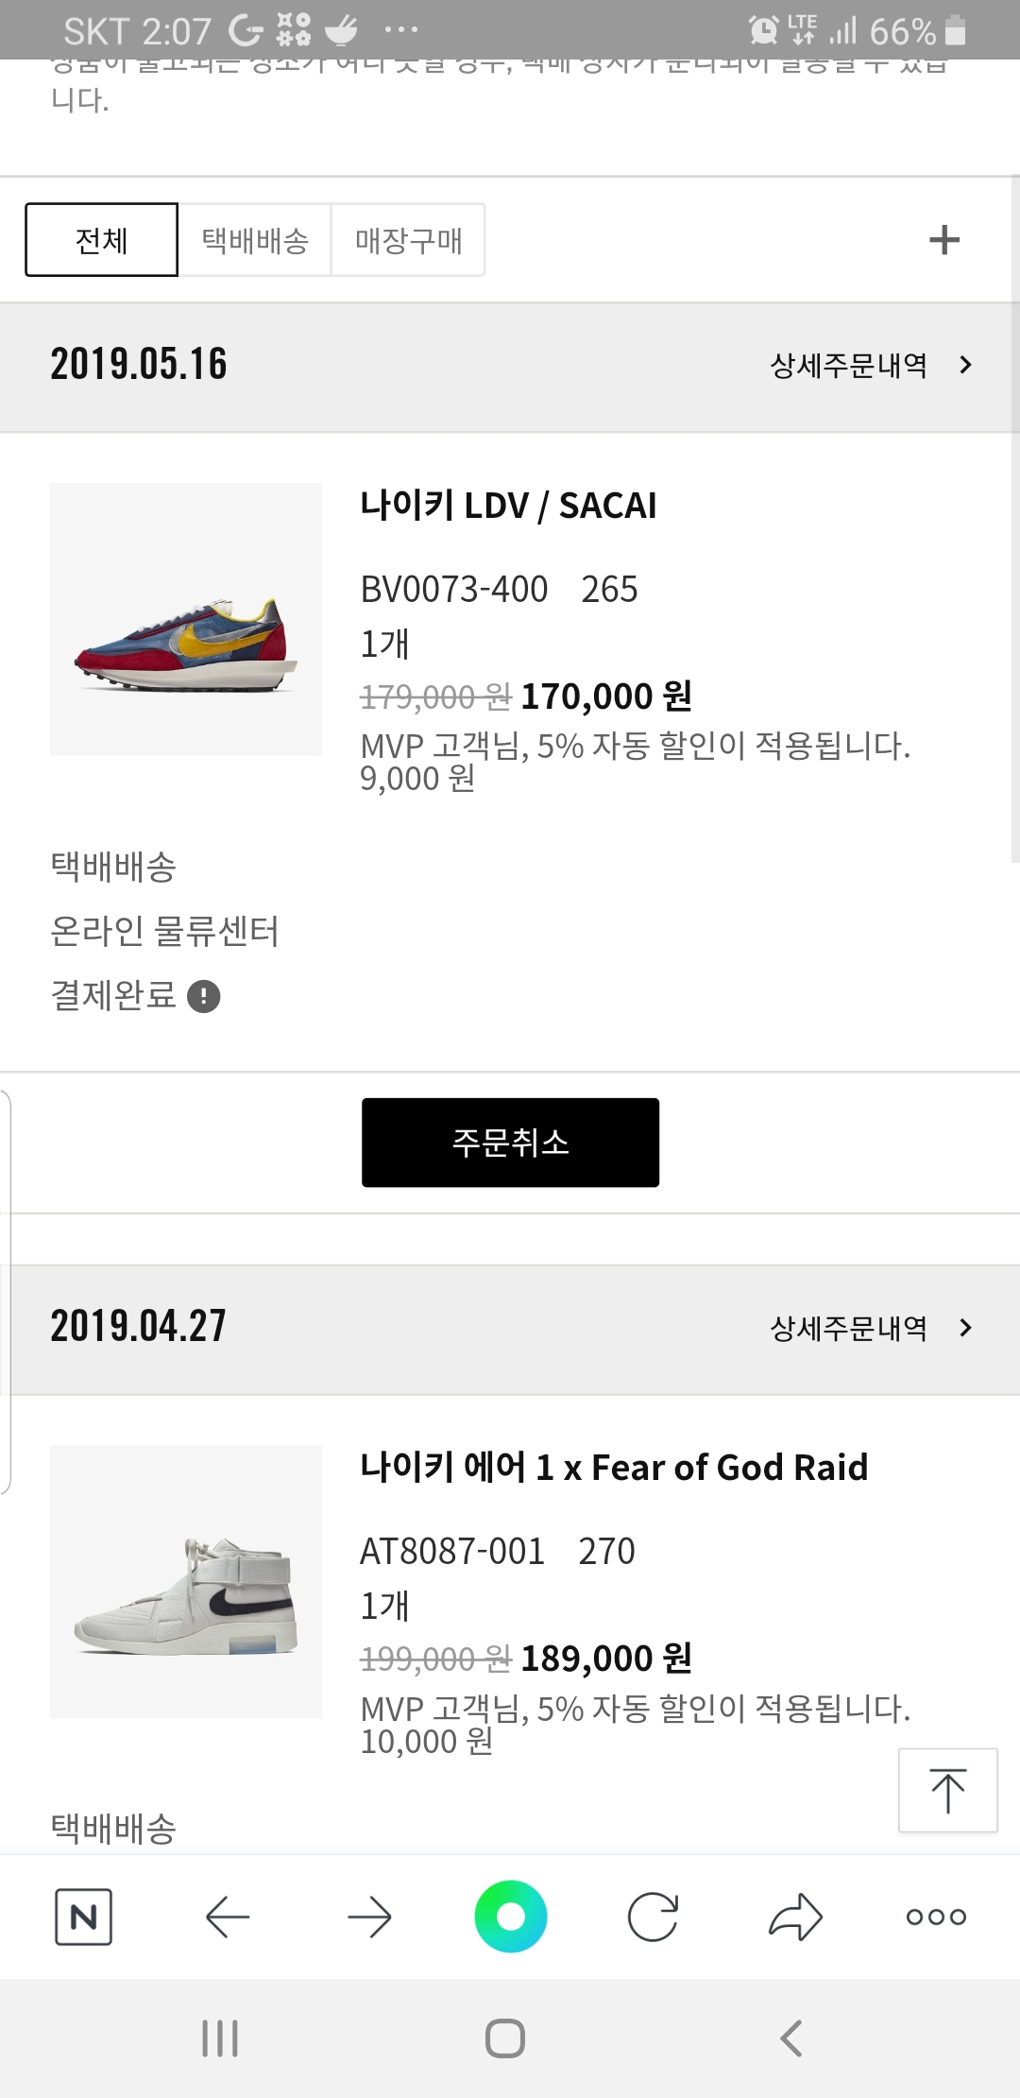The width and height of the screenshot is (1020, 2098).
Task: Open 상세주문내역 for 2019.04.27 order
Action: pyautogui.click(x=870, y=1328)
